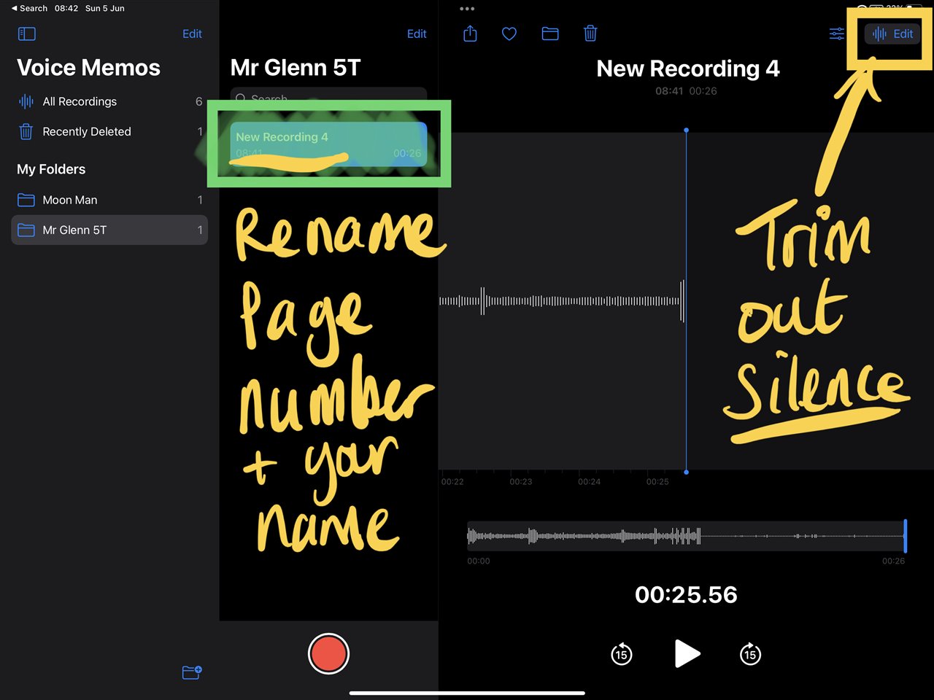This screenshot has height=700, width=934.
Task: Tap the New Recording 4 title
Action: (688, 69)
